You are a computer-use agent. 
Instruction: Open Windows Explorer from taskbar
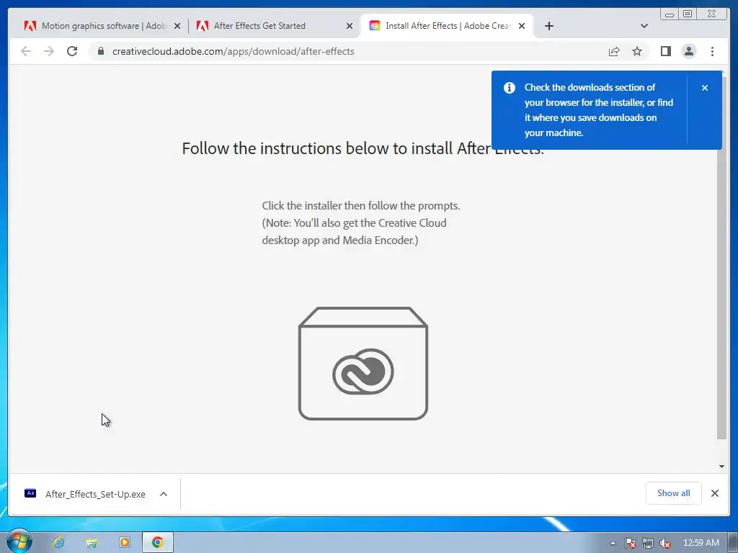[x=92, y=543]
